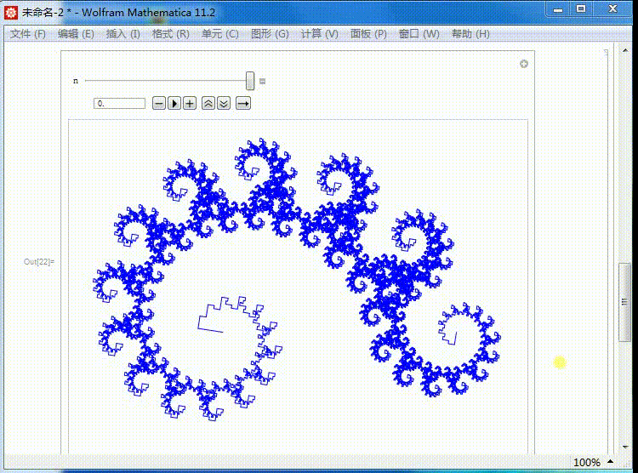Open the 插入 (I) menu
This screenshot has width=638, height=473.
coord(122,34)
